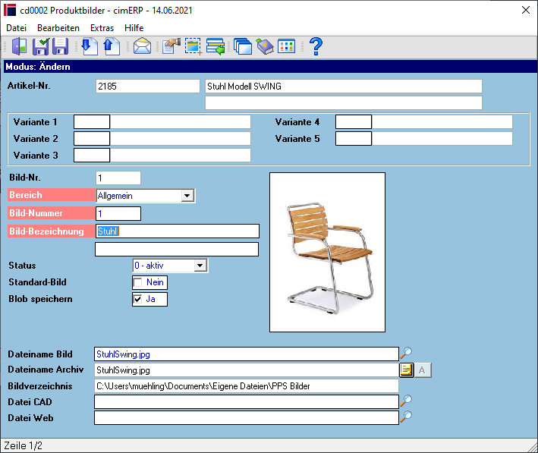
Task: Click the exit door icon in toolbar
Action: click(x=19, y=46)
